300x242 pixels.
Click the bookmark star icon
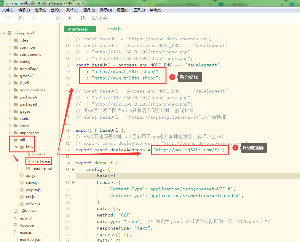click(58, 18)
